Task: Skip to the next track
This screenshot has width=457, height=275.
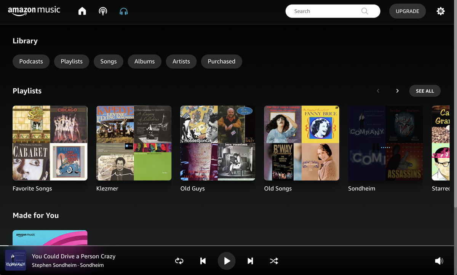Action: point(250,261)
